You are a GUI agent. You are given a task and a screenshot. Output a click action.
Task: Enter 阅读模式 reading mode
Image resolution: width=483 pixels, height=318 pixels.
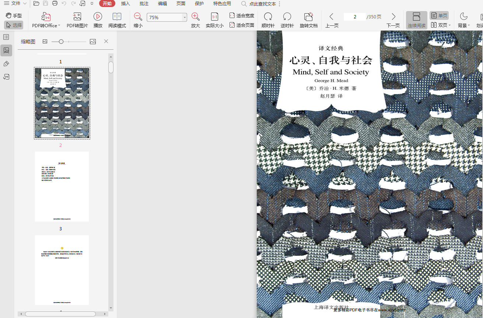(117, 17)
